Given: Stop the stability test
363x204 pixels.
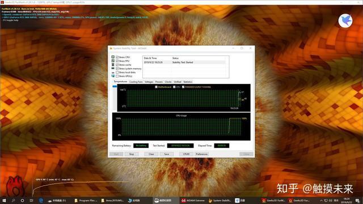Looking at the screenshot, I should point(132,154).
